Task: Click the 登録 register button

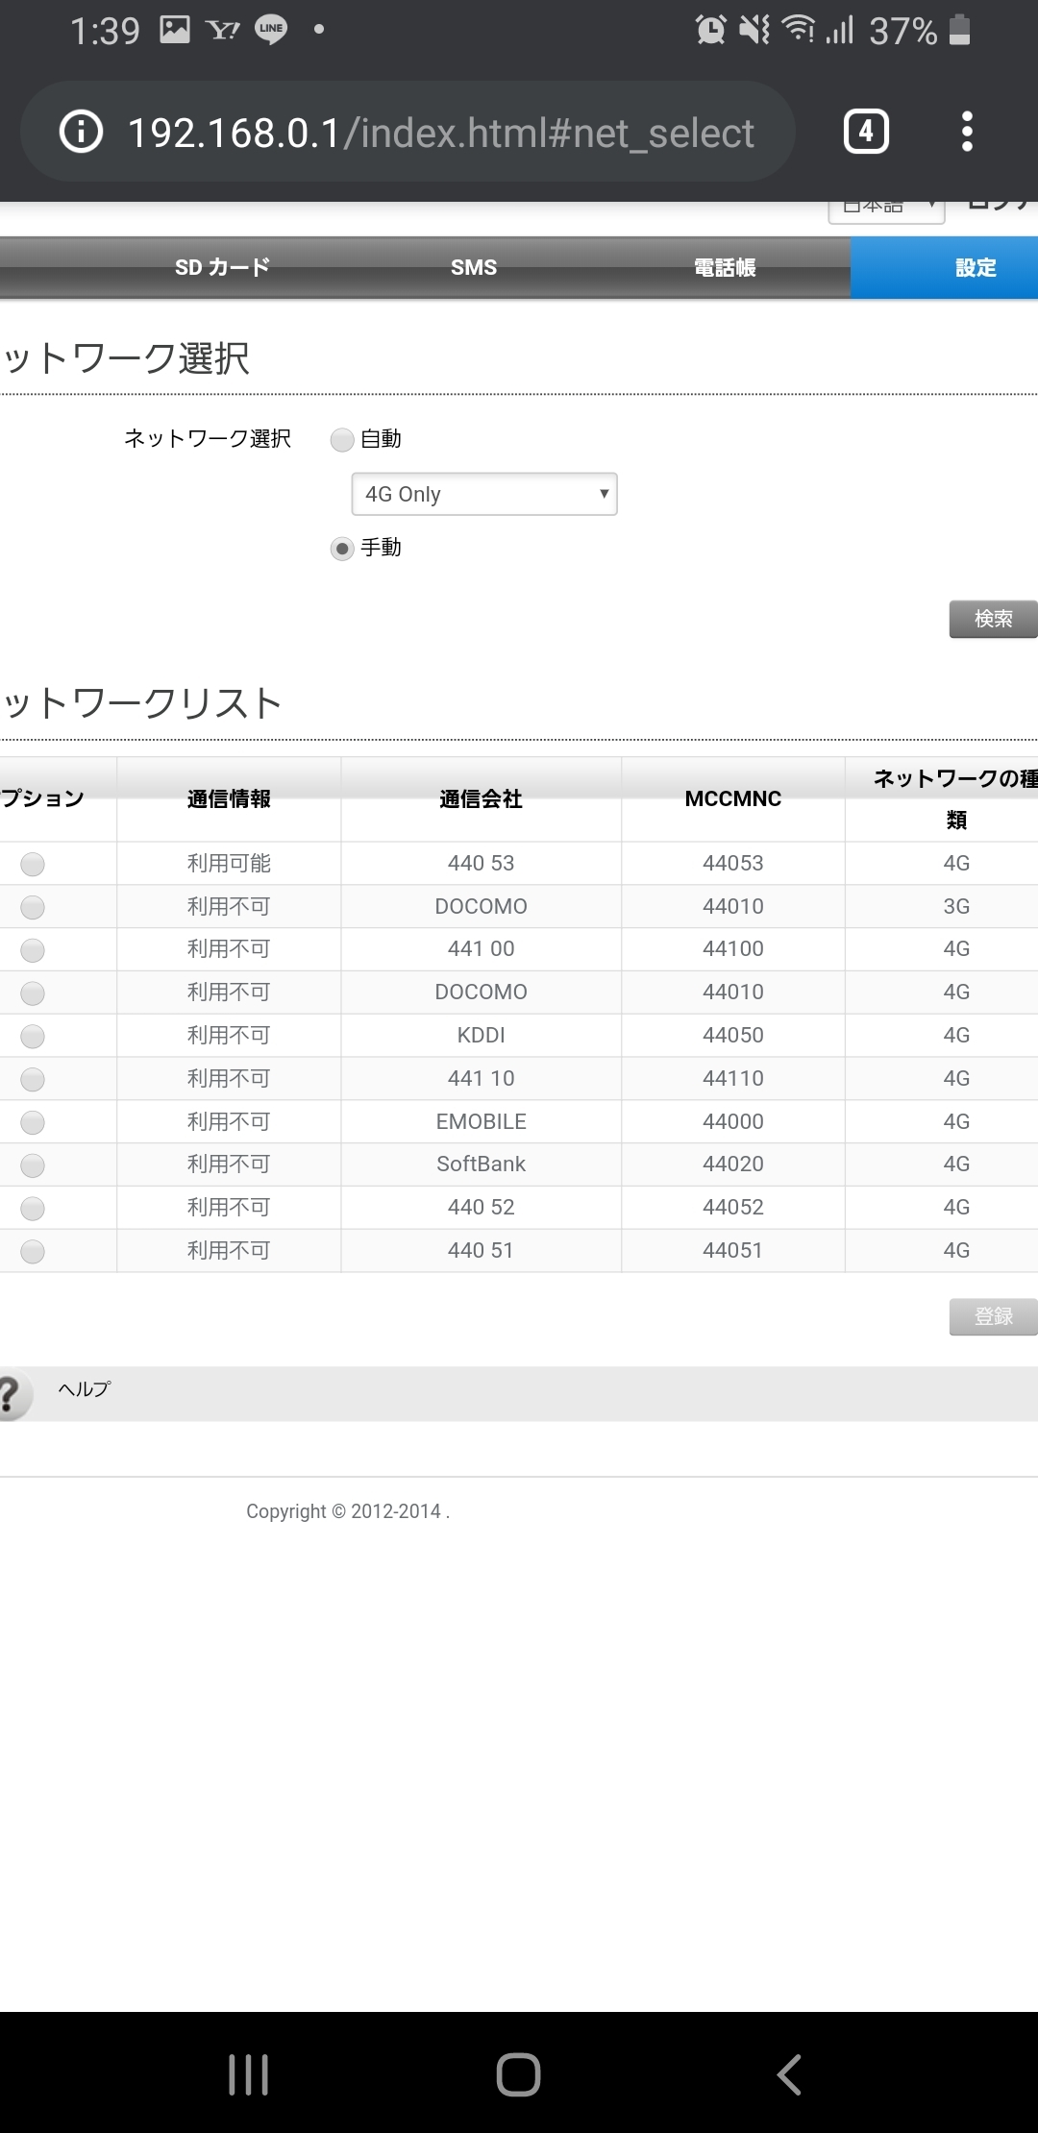Action: click(993, 1316)
